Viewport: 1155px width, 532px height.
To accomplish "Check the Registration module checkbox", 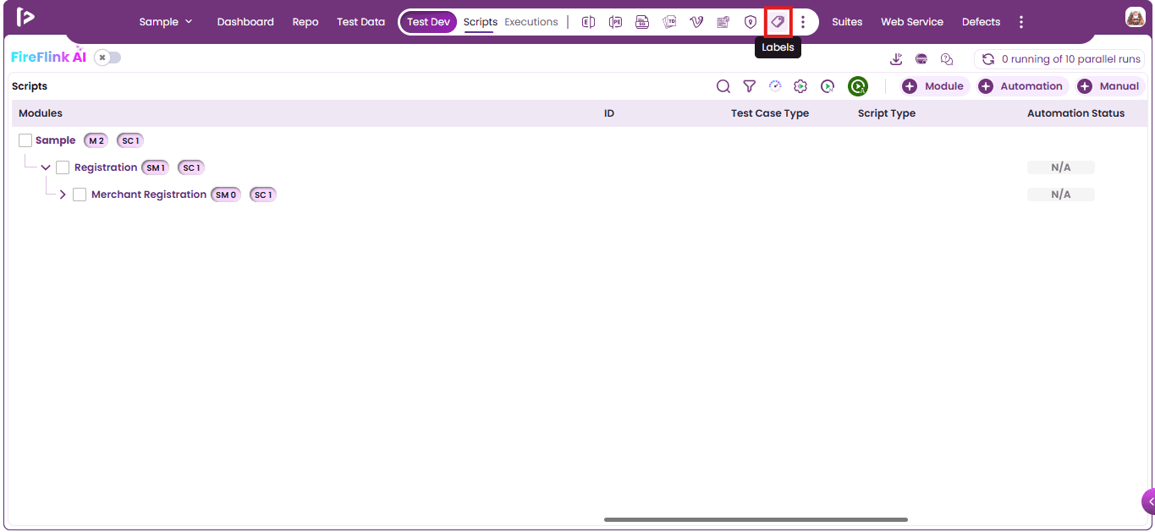I will click(x=63, y=167).
